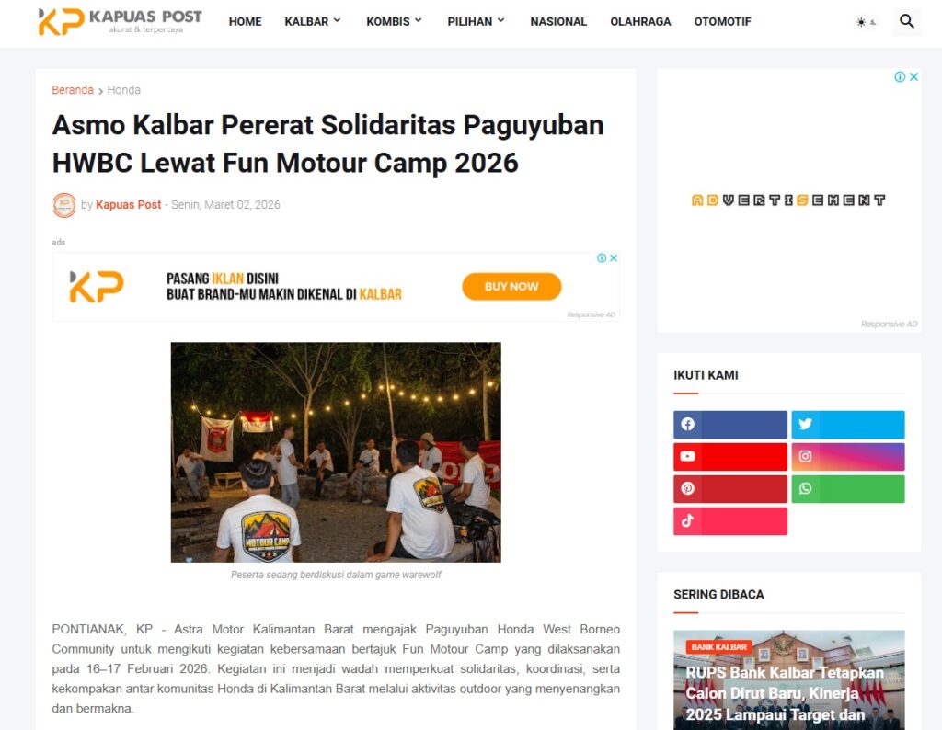The height and width of the screenshot is (730, 942).
Task: Expand the KALBAR dropdown menu
Action: coord(313,22)
